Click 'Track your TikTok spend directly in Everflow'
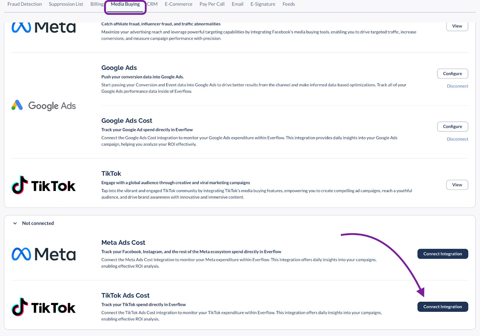The height and width of the screenshot is (336, 480). [x=143, y=304]
